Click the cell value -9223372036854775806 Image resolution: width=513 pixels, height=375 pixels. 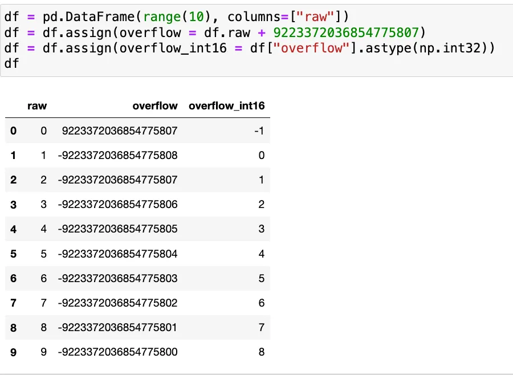pyautogui.click(x=118, y=205)
